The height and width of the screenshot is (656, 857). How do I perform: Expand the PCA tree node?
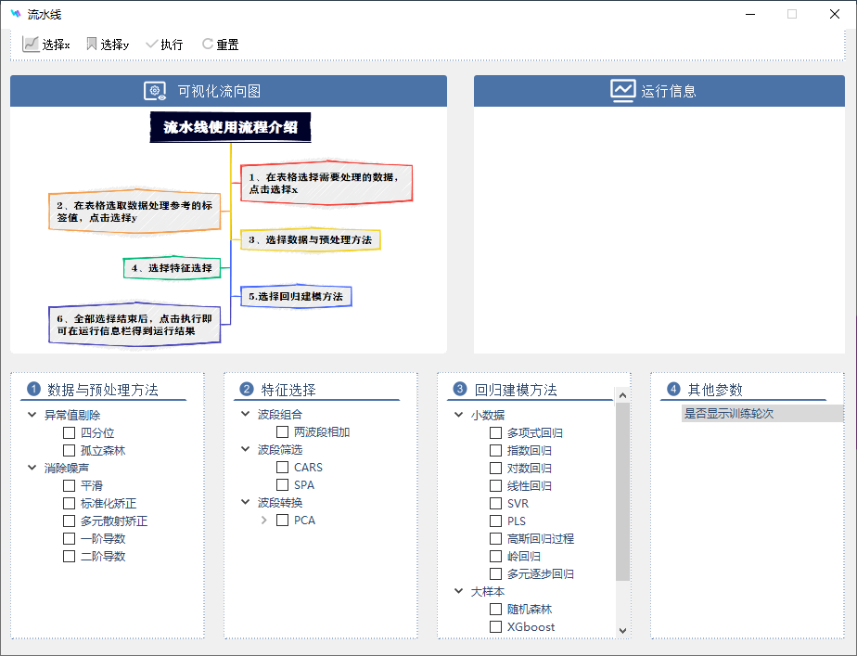click(264, 520)
